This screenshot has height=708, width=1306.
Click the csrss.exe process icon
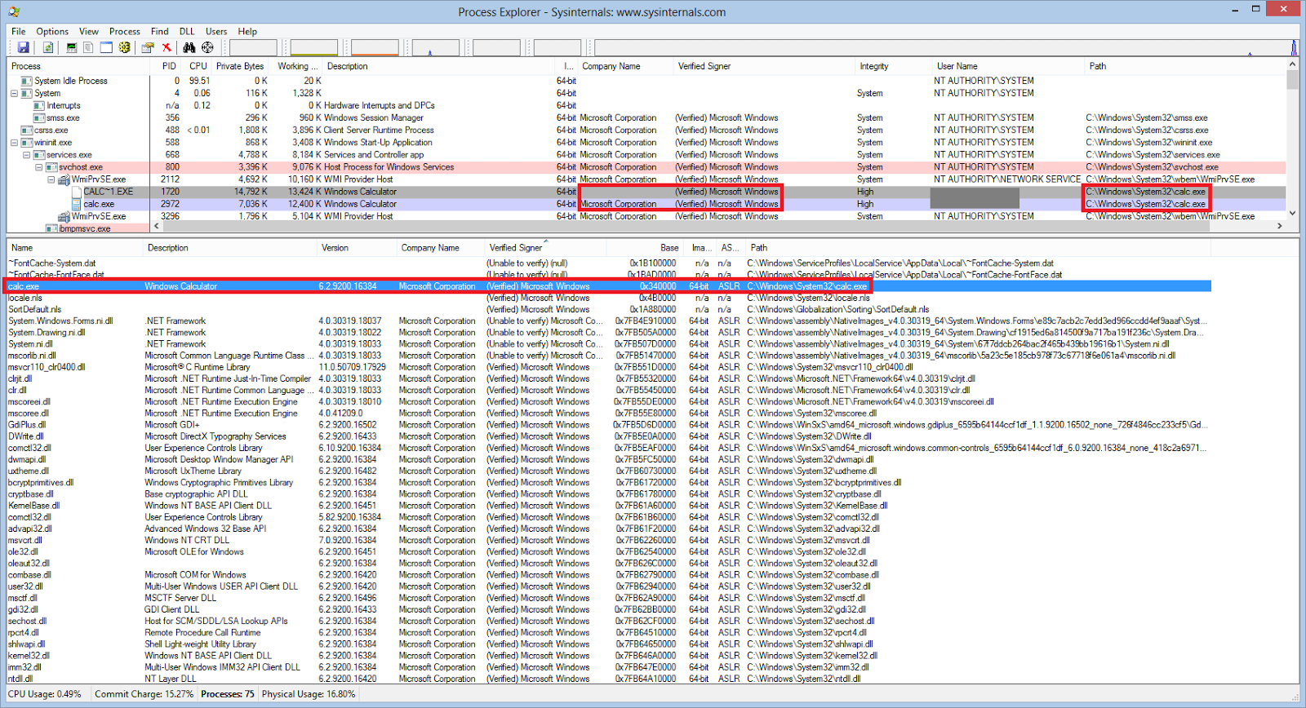pos(27,130)
